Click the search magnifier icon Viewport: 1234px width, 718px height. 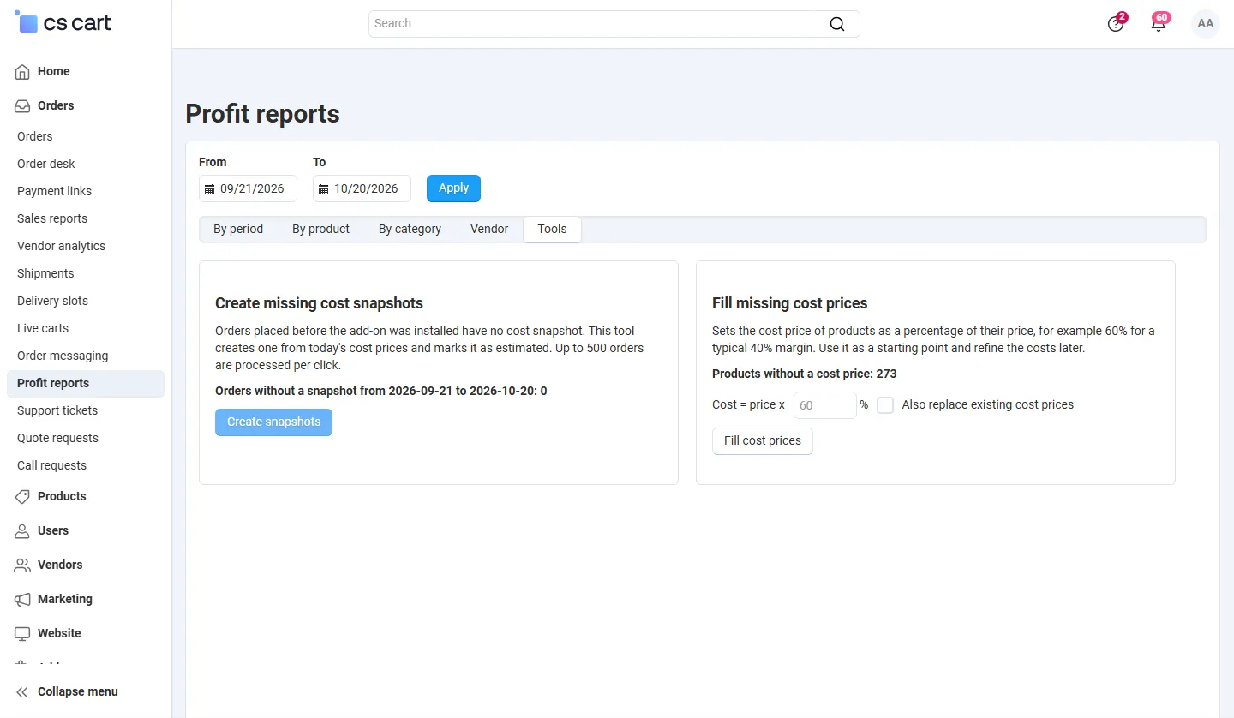point(837,24)
